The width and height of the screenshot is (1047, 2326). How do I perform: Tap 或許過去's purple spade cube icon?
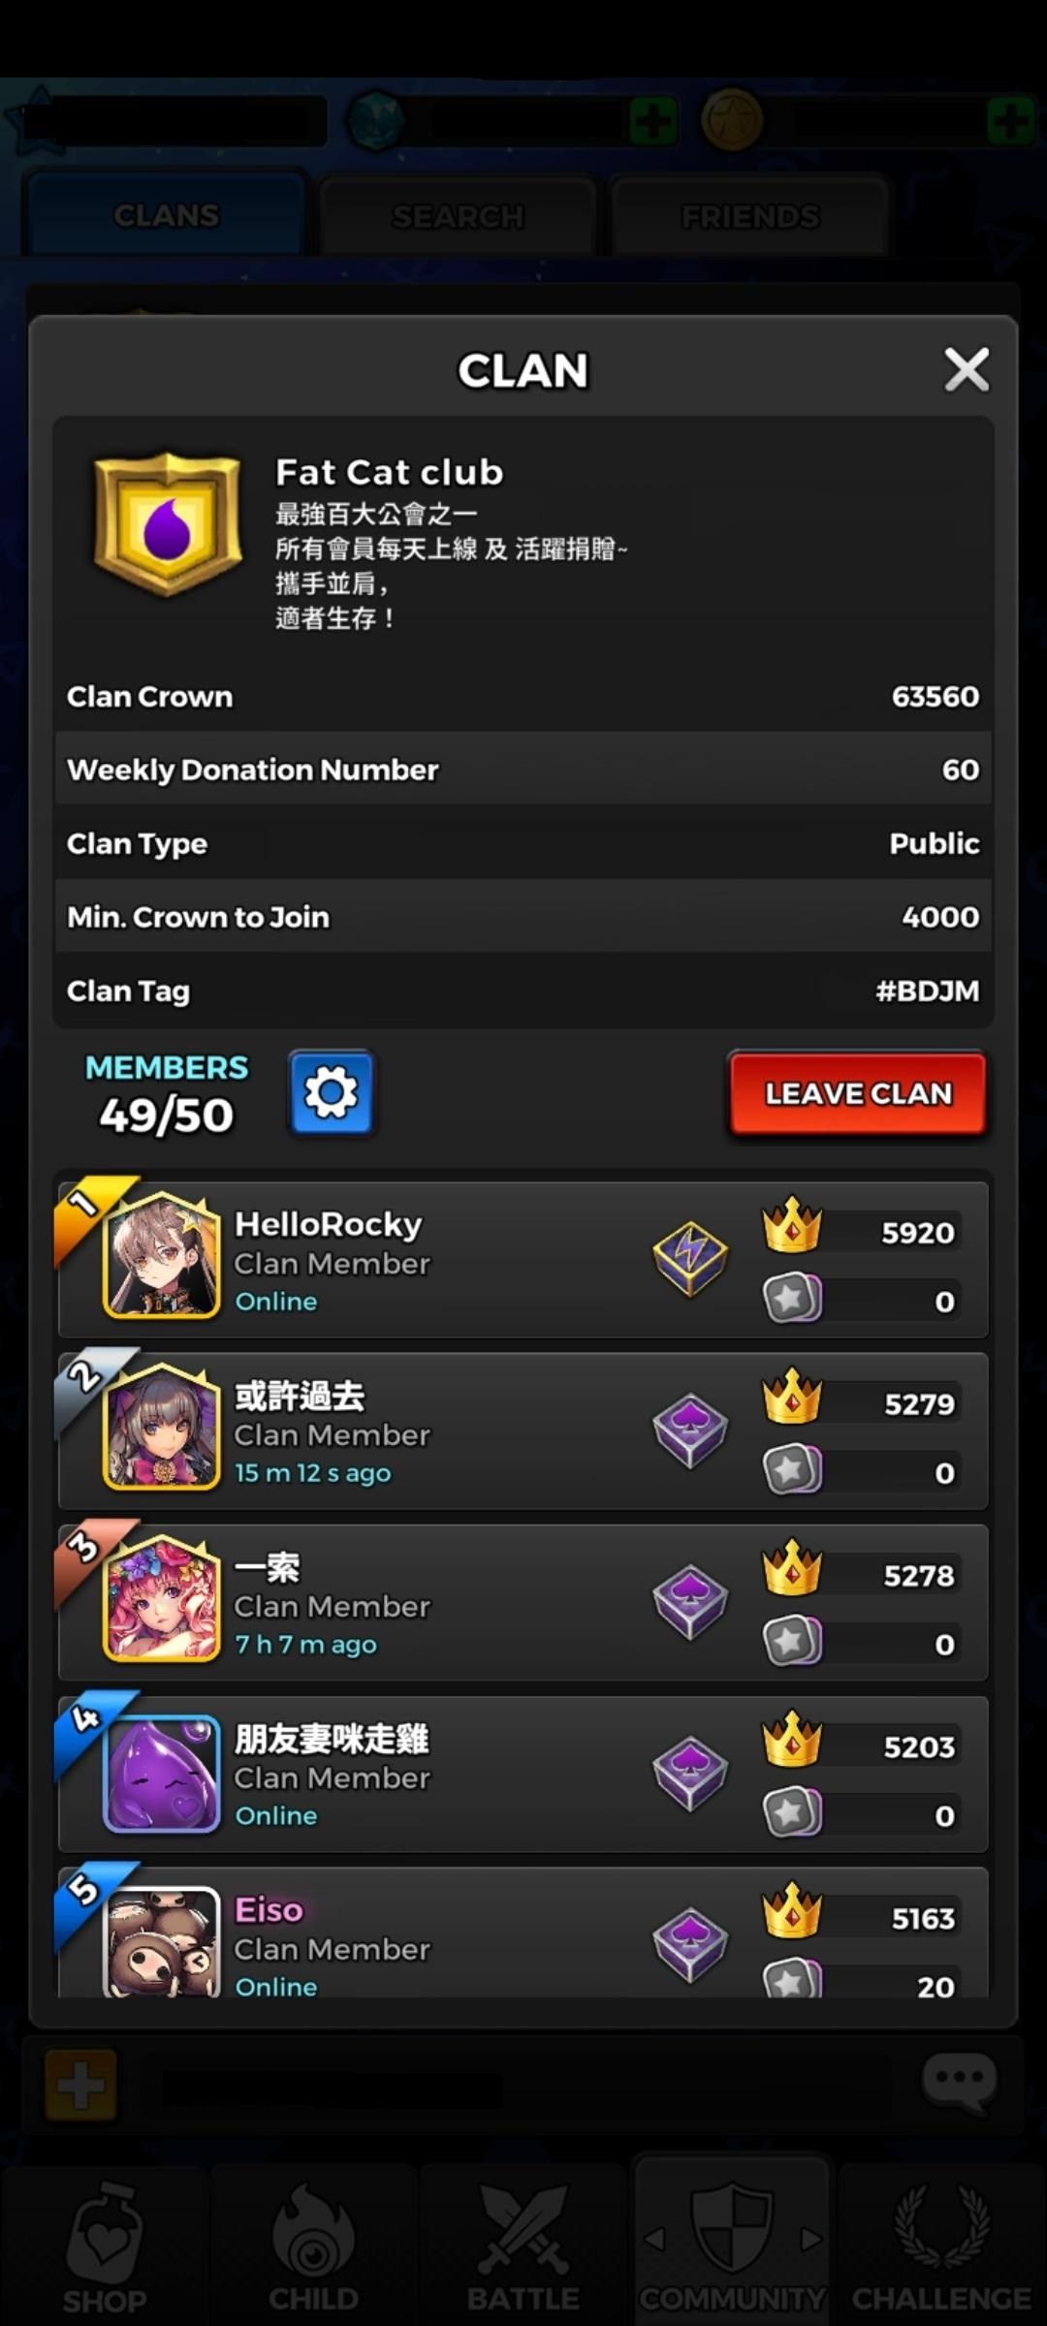(690, 1430)
